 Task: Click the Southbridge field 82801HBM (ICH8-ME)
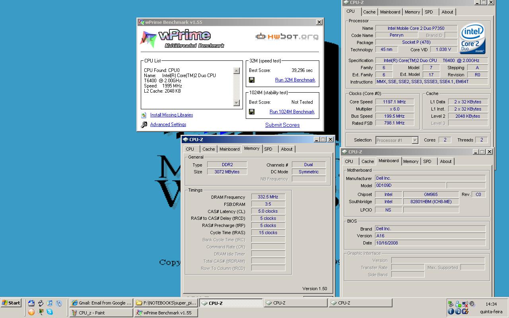coord(431,202)
